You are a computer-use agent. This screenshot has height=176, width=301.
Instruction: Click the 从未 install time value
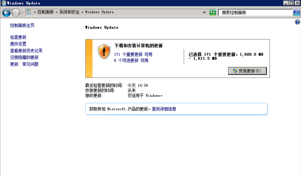[132, 90]
